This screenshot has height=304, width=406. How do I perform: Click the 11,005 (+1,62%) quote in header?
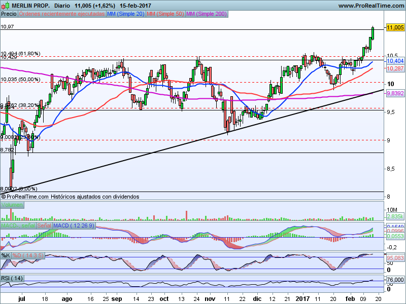[x=95, y=6]
